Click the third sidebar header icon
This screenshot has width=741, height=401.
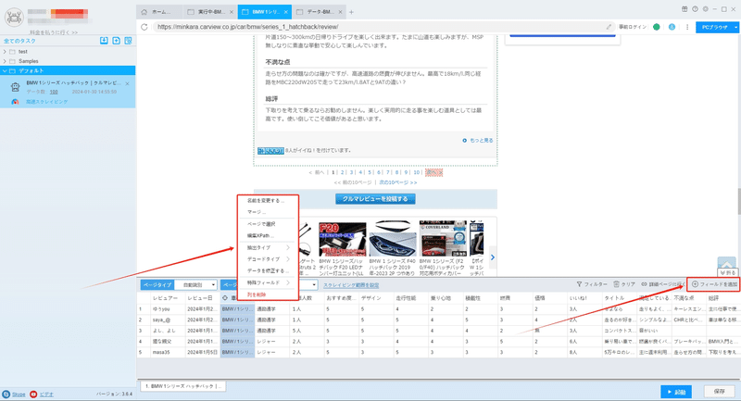click(x=128, y=41)
